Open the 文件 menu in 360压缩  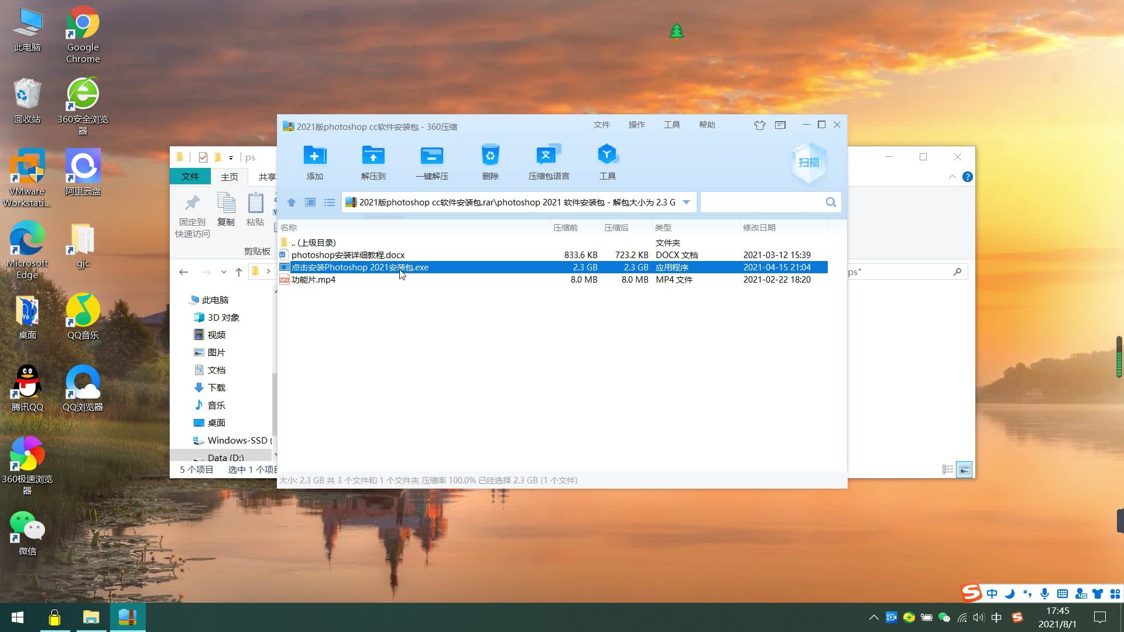pyautogui.click(x=601, y=125)
